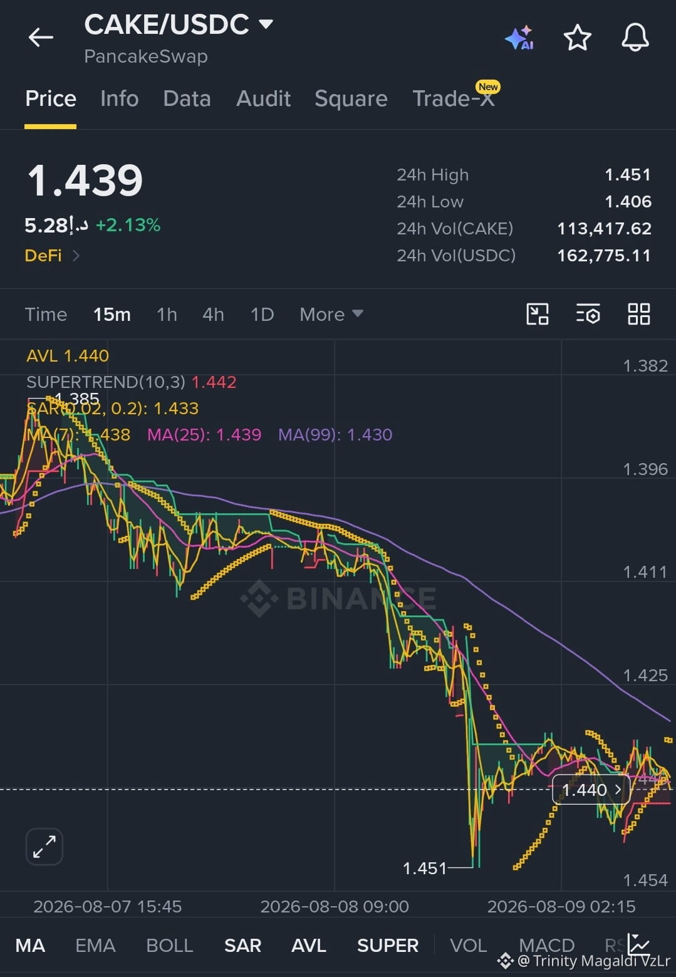Switch to the Audit tab
Viewport: 676px width, 977px height.
[x=263, y=98]
